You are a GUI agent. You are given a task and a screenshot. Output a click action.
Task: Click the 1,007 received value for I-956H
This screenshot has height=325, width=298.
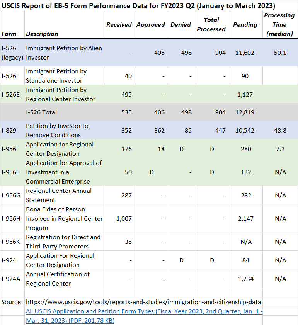[124, 219]
